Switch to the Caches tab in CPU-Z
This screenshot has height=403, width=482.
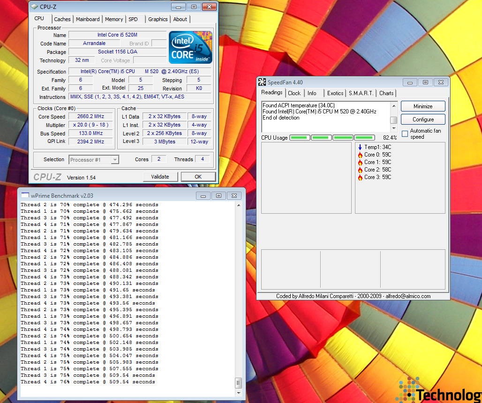[x=62, y=19]
